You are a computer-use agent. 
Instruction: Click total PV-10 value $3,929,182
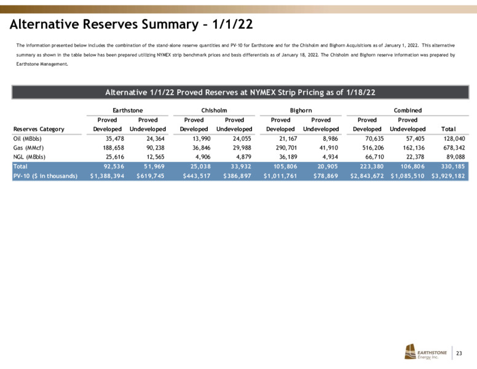click(x=448, y=176)
